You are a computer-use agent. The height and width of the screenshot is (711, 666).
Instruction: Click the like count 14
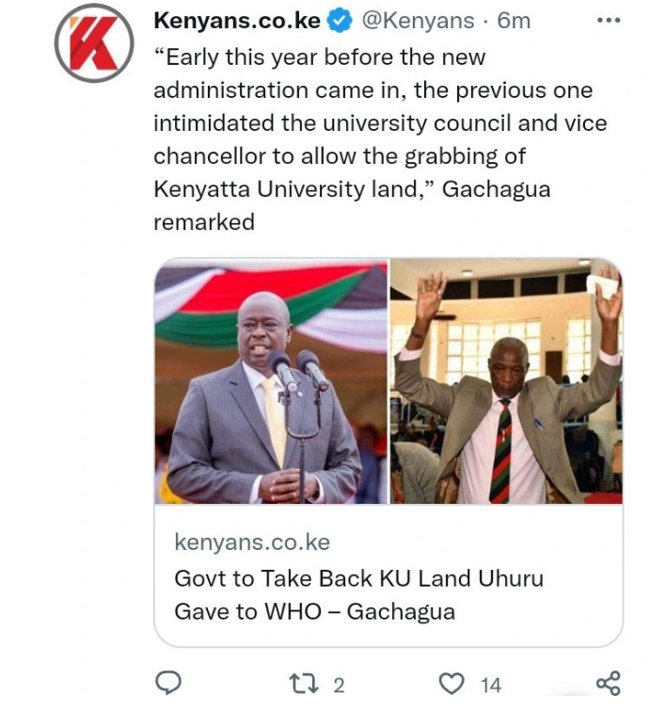[491, 686]
